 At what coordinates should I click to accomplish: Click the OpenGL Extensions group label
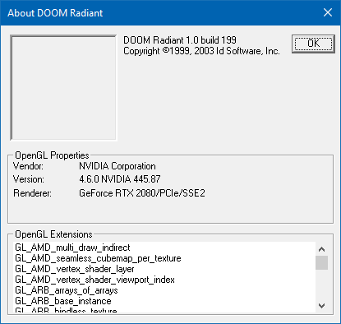pyautogui.click(x=53, y=234)
